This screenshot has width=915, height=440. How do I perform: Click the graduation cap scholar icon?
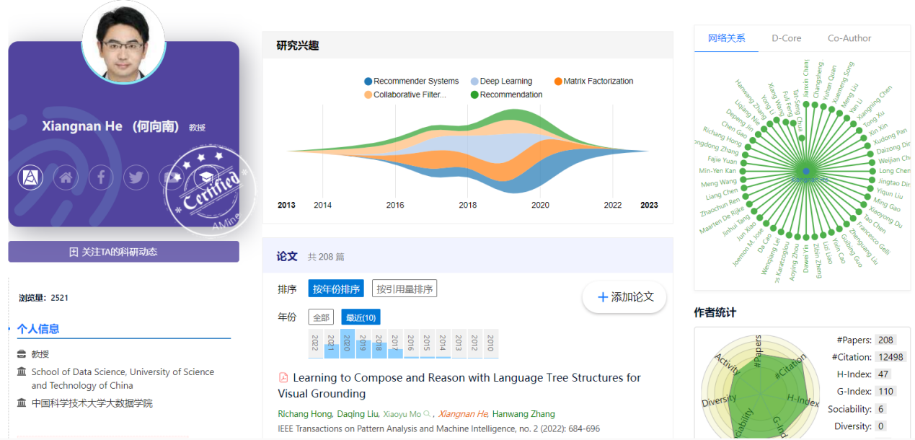(x=207, y=177)
